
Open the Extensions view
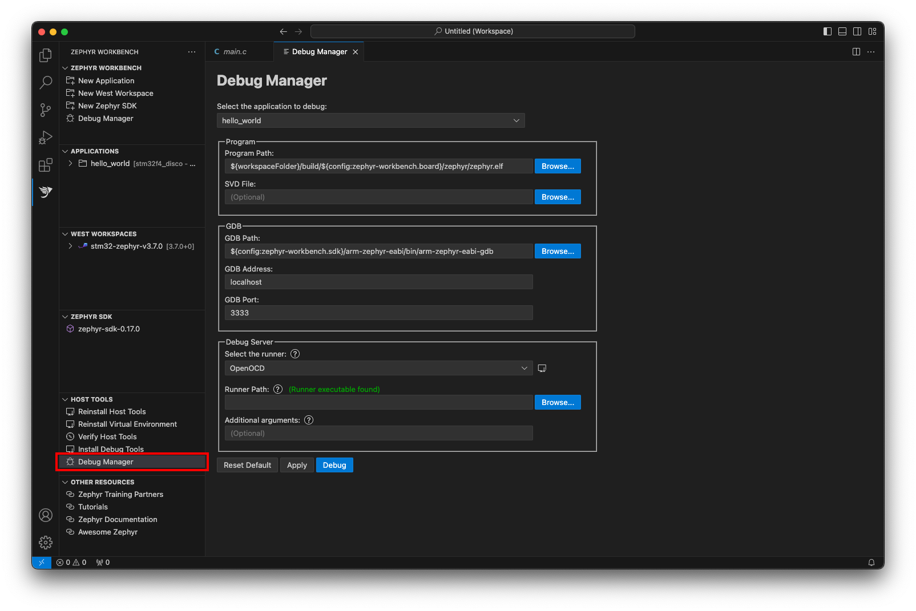point(45,165)
